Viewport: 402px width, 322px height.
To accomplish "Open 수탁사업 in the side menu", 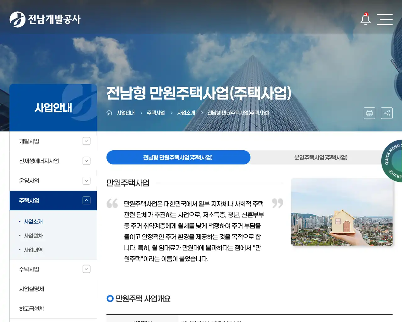I will (x=53, y=269).
